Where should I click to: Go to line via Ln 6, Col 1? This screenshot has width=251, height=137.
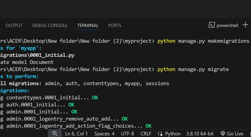click(x=76, y=133)
